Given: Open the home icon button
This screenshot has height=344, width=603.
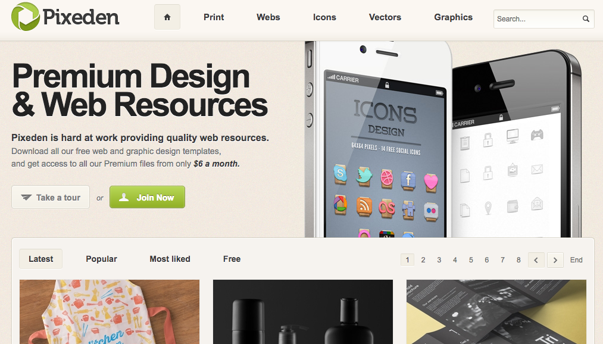Looking at the screenshot, I should (x=167, y=17).
